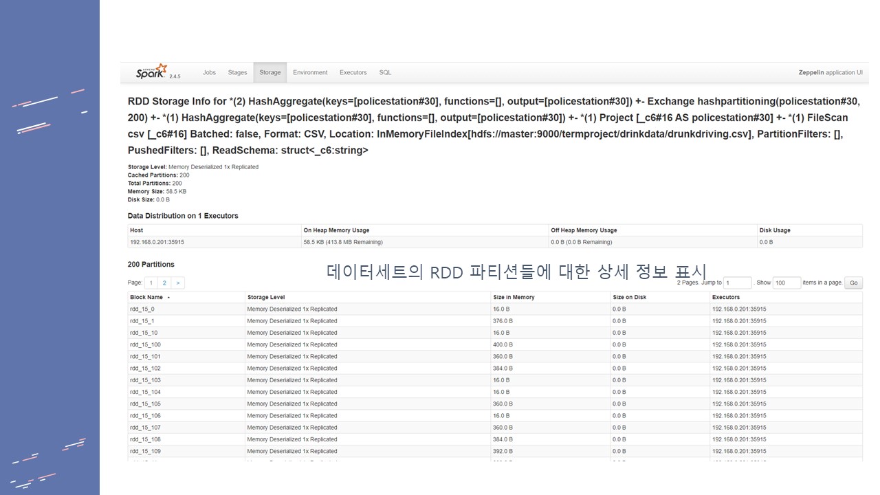Click host 192.168.0.201:35915 in distribution table
Viewport: 880px width, 495px height.
tap(157, 242)
